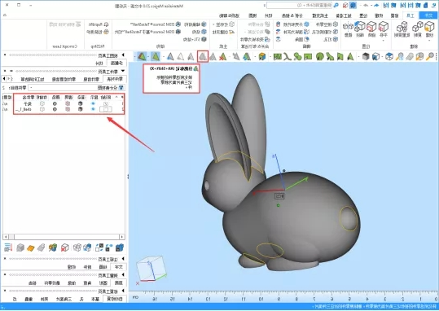Click the dark shaded cube toolbar icon

pyautogui.click(x=366, y=56)
